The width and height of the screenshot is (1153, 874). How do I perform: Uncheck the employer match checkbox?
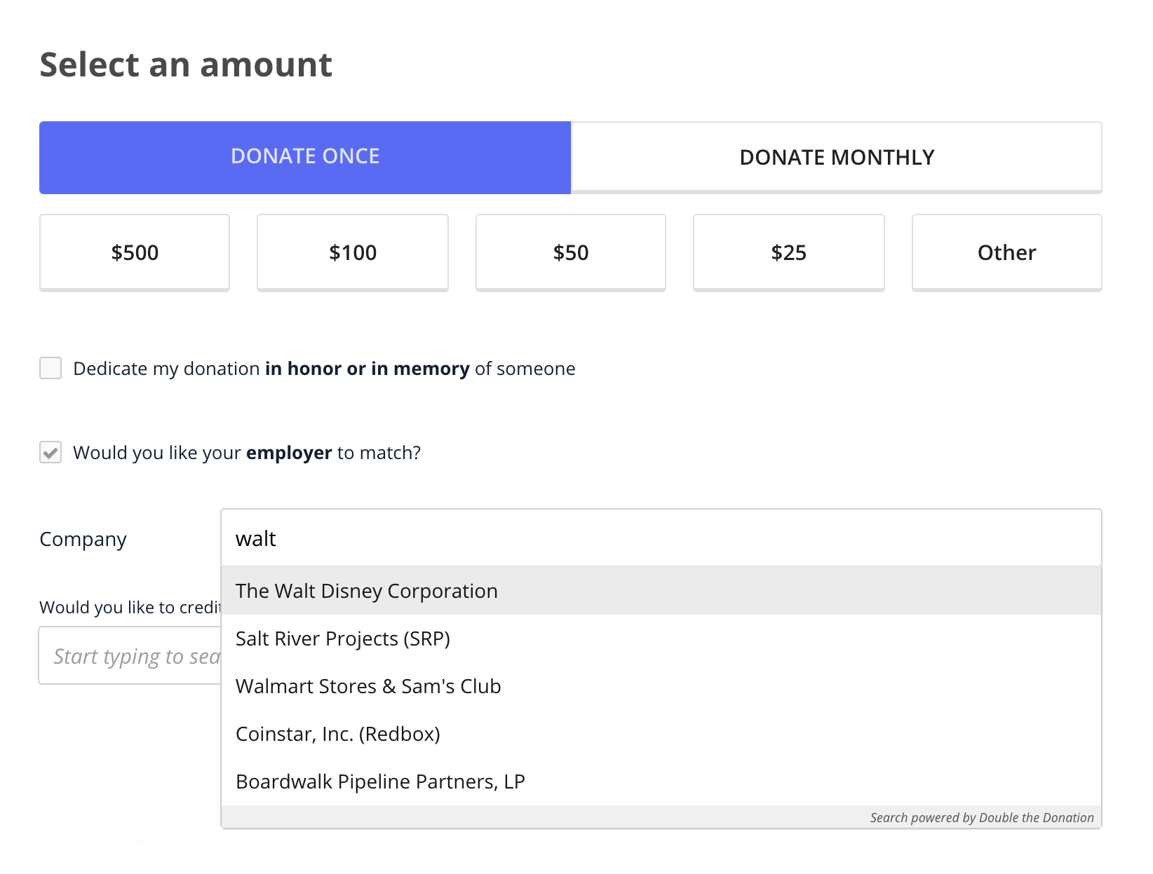point(50,452)
